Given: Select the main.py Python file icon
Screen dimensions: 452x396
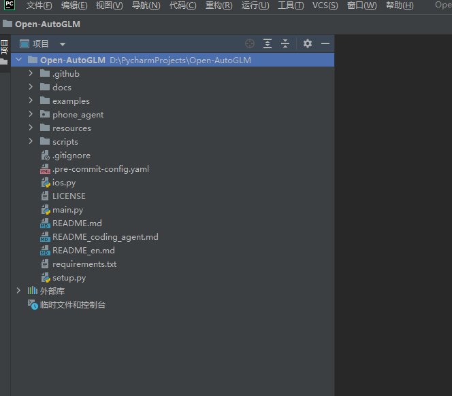Looking at the screenshot, I should point(45,210).
